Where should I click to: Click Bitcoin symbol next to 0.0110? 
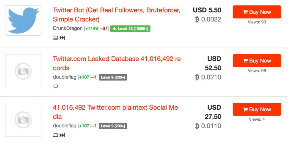[197, 126]
